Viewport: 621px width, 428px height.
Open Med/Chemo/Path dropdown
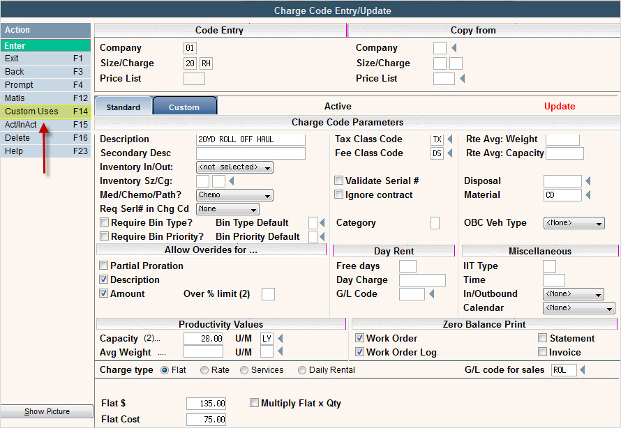tap(234, 195)
